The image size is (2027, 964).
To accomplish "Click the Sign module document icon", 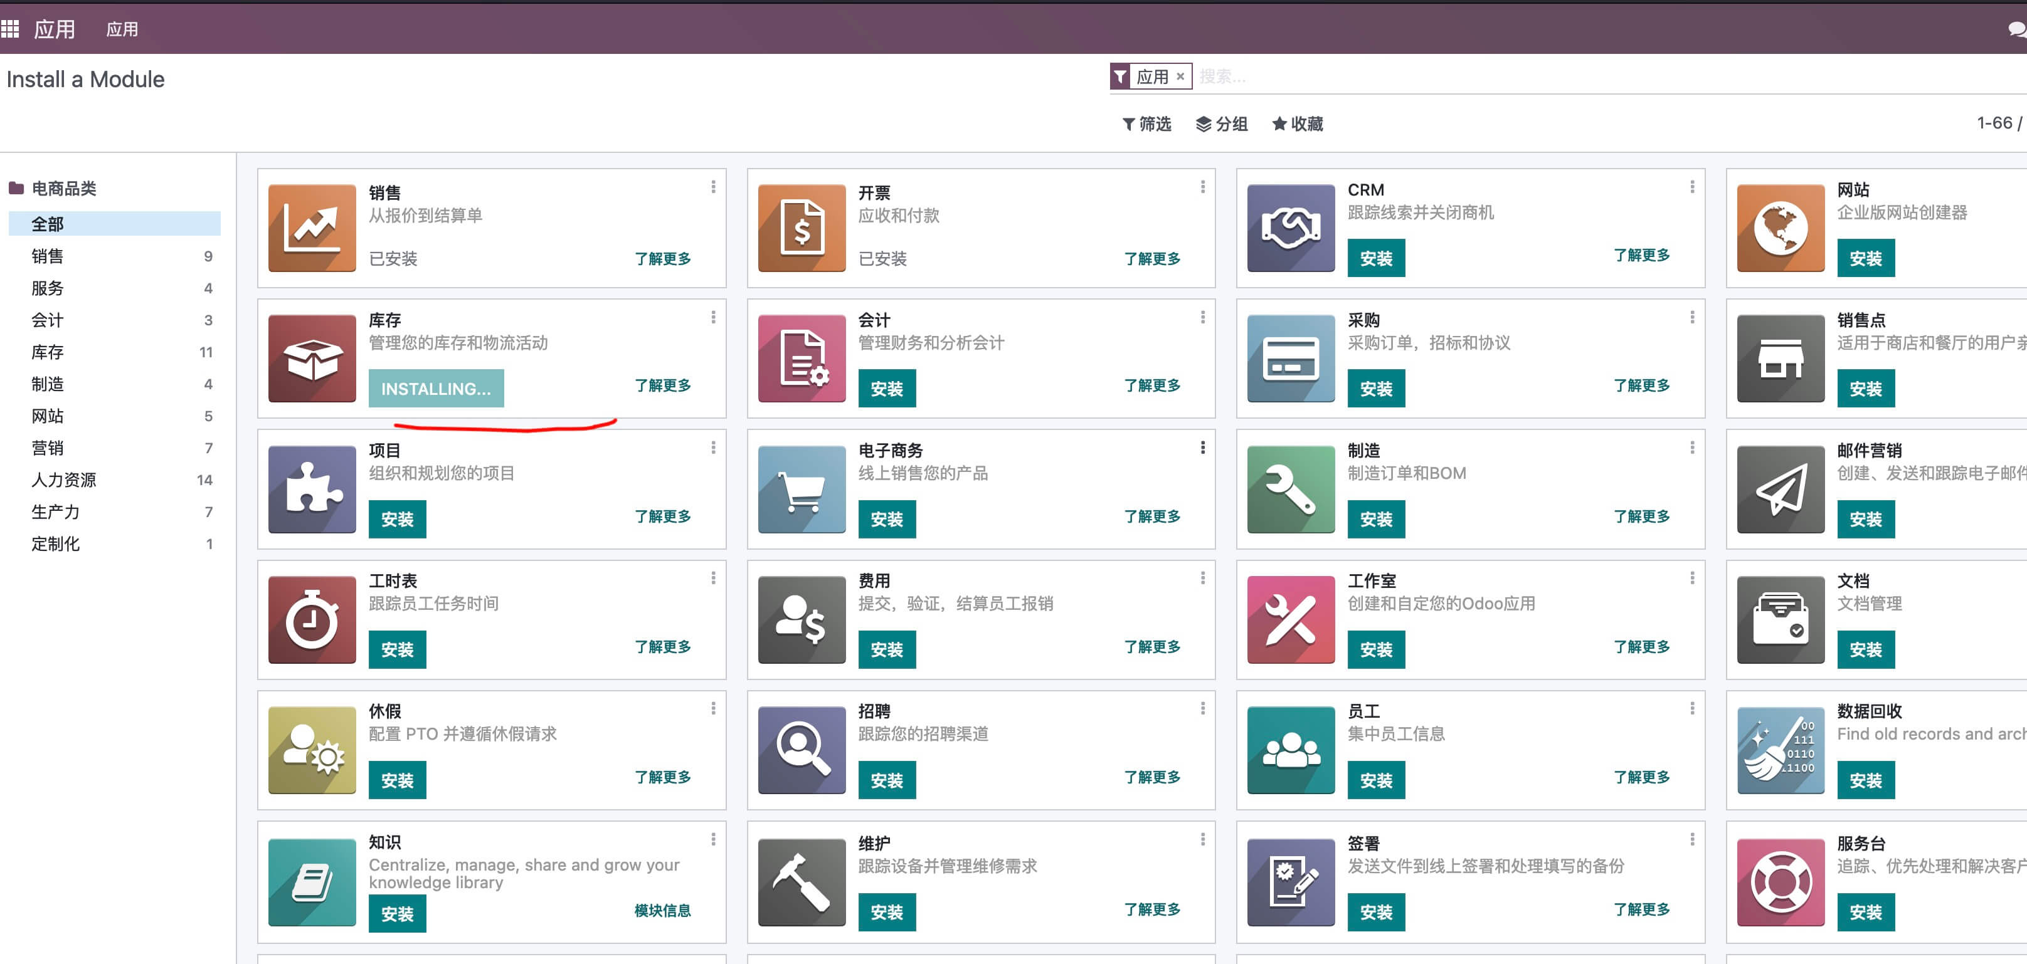I will 1291,883.
